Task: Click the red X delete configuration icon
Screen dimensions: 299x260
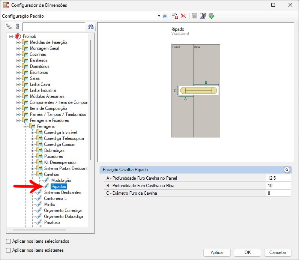Action: pyautogui.click(x=183, y=16)
